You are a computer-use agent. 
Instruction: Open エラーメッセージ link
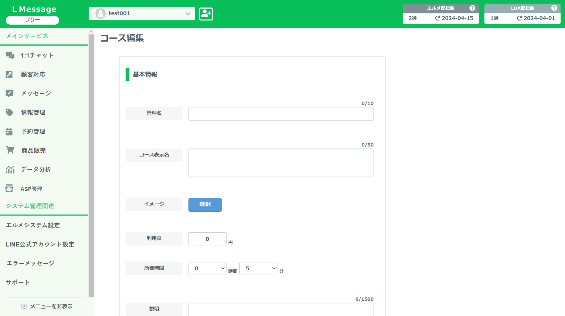(30, 263)
